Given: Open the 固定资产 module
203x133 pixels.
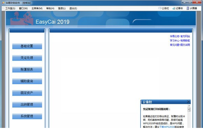Looking at the screenshot, I should (x=27, y=93).
